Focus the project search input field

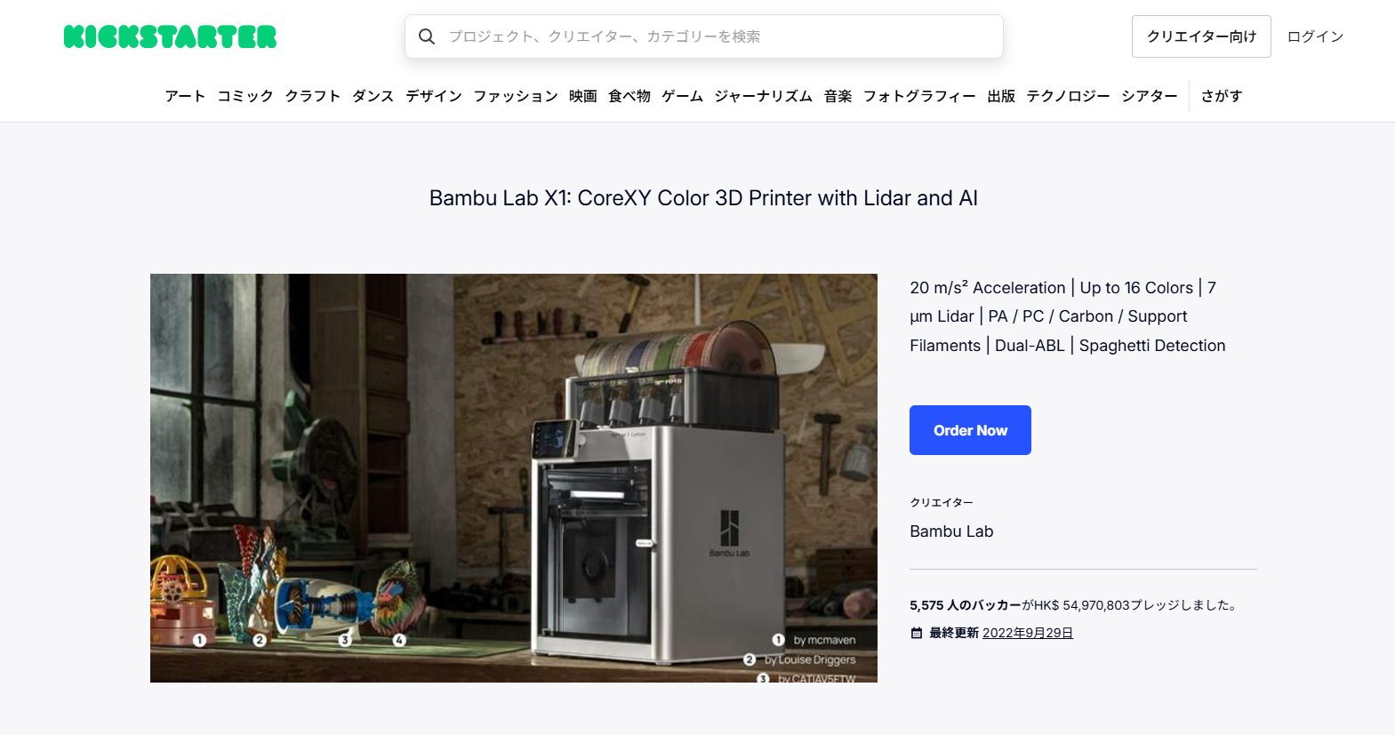[x=704, y=36]
